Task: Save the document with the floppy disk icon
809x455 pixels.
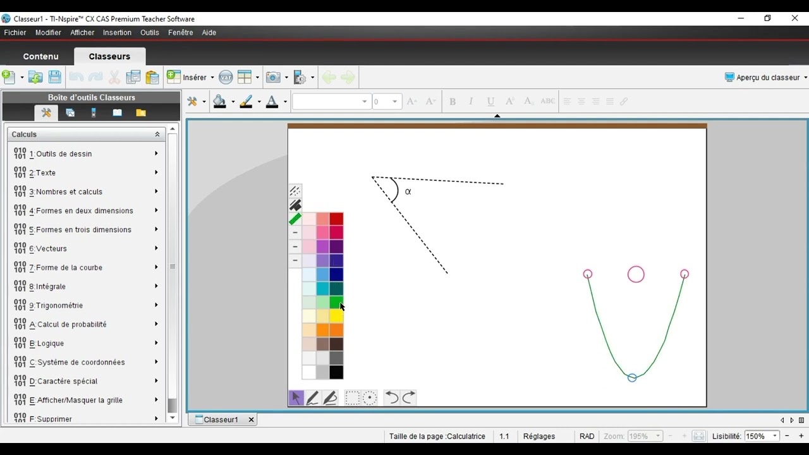Action: pyautogui.click(x=55, y=77)
